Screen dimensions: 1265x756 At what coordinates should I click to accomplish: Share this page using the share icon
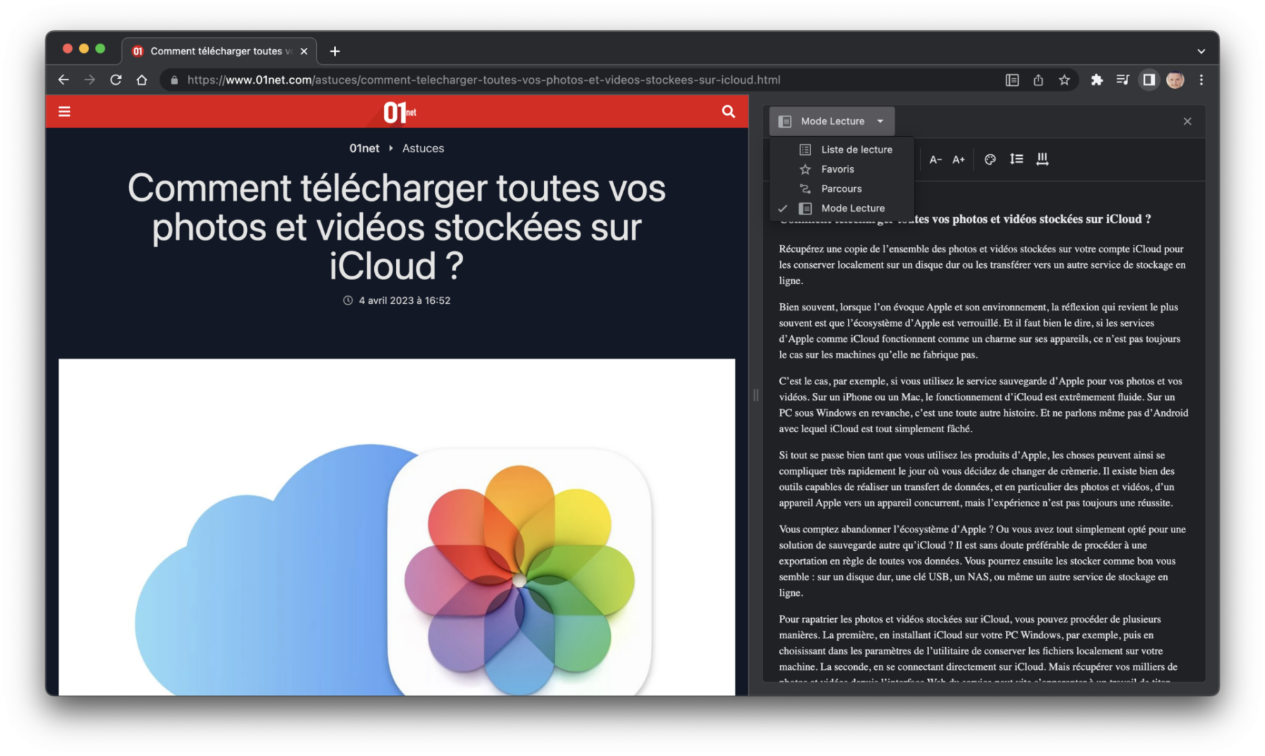[x=1038, y=80]
